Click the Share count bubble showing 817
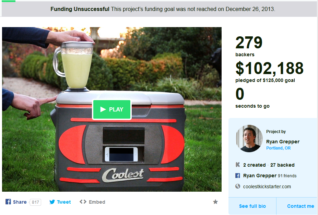Viewport: 318px width, 215px height. pos(35,202)
